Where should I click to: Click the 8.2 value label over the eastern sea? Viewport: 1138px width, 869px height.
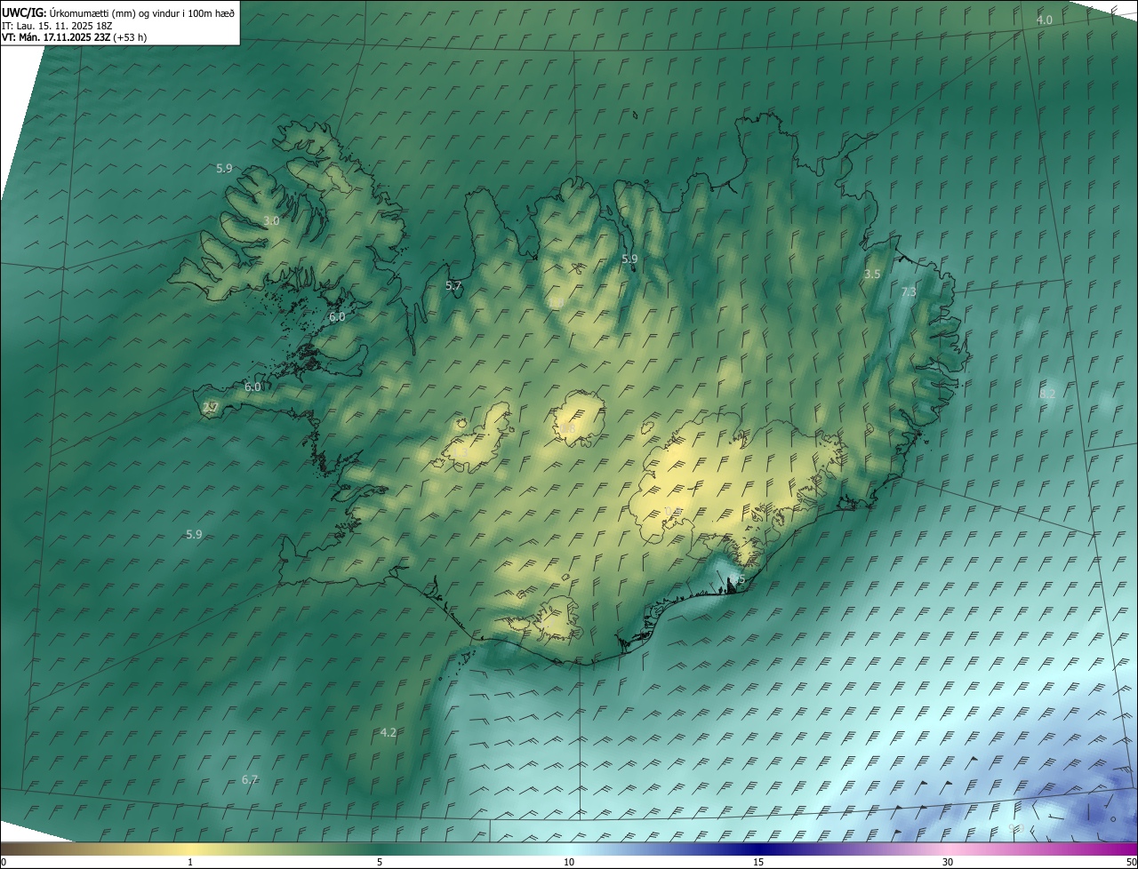pos(1047,394)
